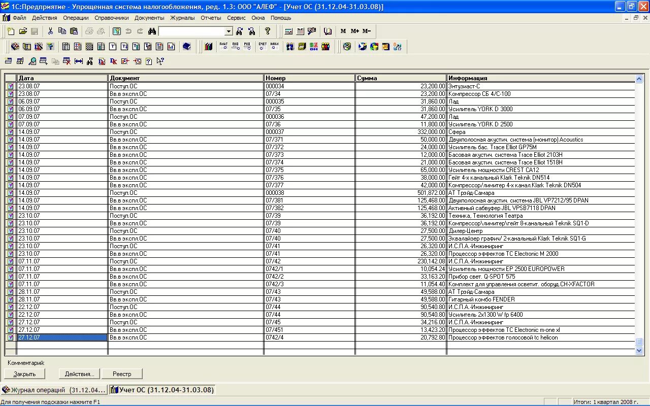Open the Помощь menu
650x406 pixels.
281,18
